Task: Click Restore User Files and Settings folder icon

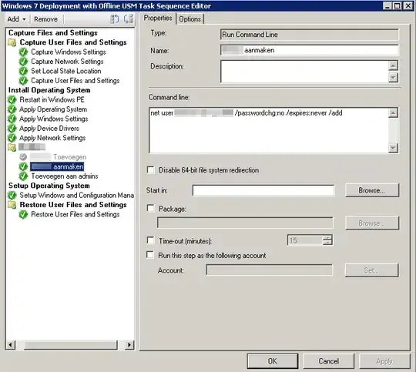Action: (x=12, y=205)
